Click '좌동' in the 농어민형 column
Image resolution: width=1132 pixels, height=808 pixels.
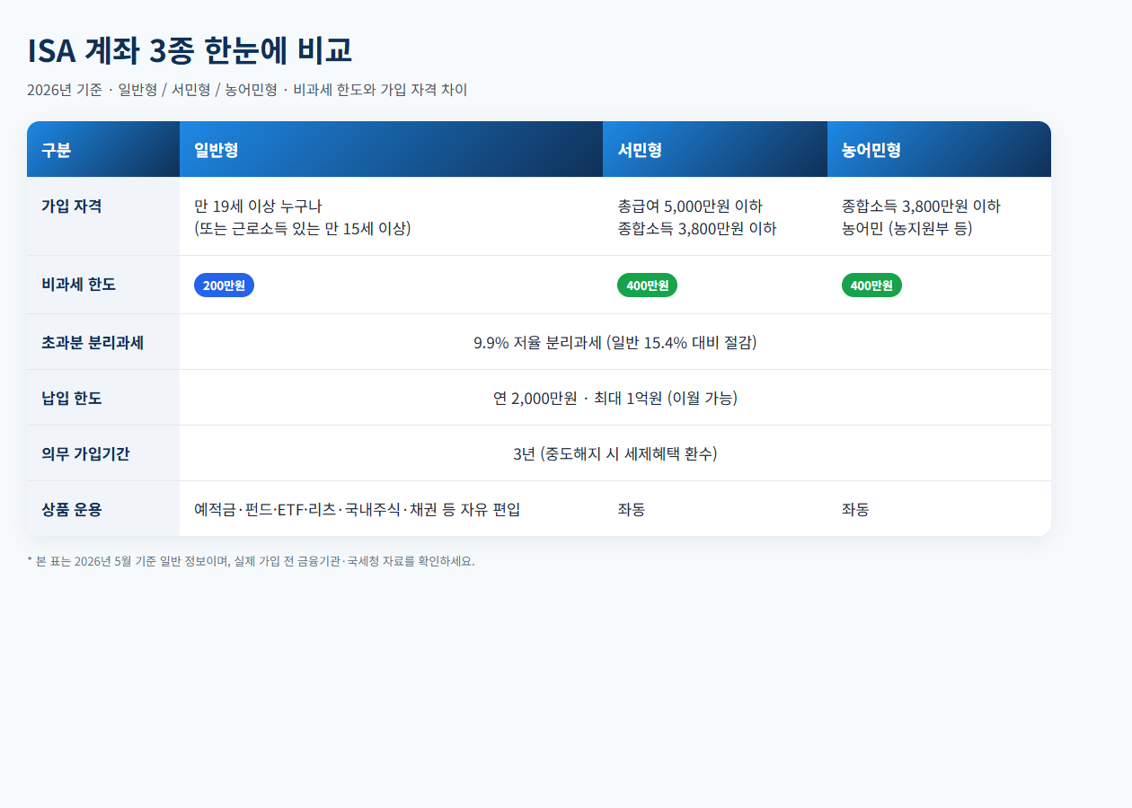(855, 509)
